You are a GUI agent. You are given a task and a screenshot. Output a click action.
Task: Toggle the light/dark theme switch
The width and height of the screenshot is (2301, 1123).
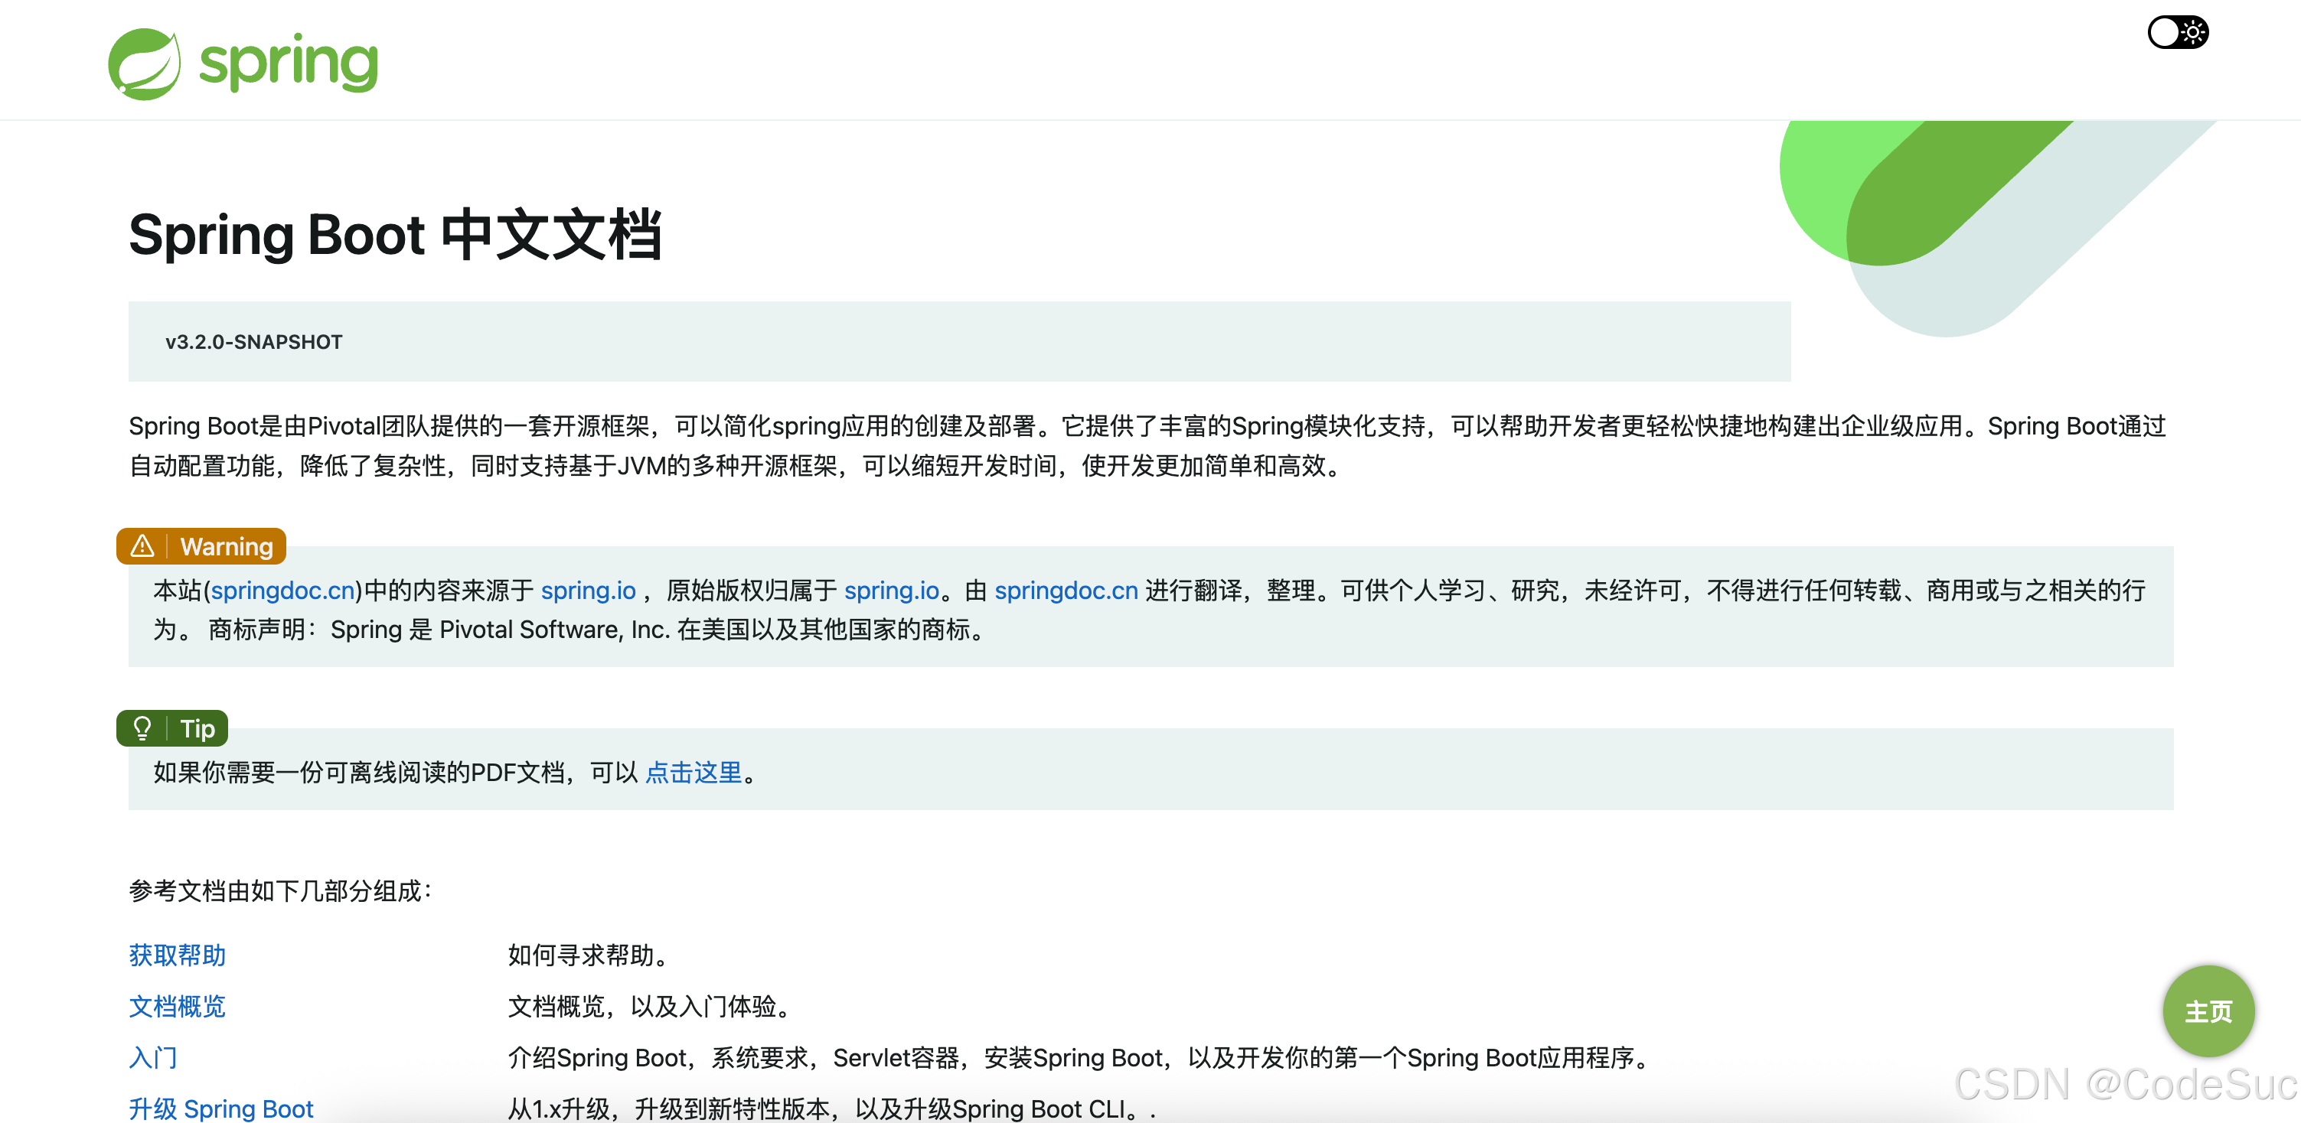point(2177,31)
